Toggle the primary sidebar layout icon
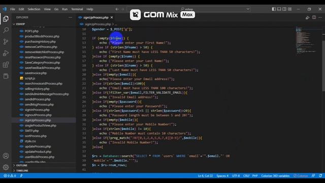This screenshot has height=183, width=325. [x=274, y=9]
